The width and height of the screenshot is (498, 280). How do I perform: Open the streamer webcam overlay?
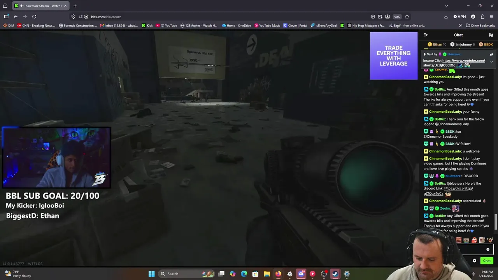(57, 157)
